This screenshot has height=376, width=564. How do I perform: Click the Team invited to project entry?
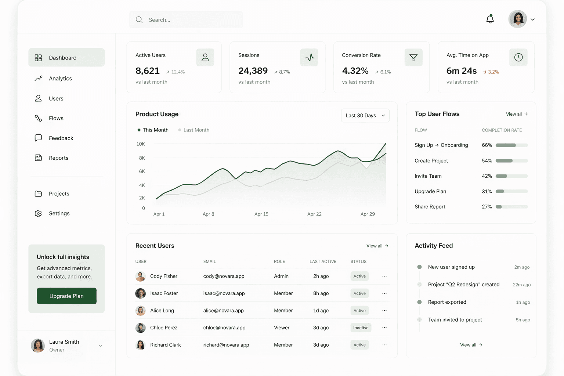click(455, 320)
